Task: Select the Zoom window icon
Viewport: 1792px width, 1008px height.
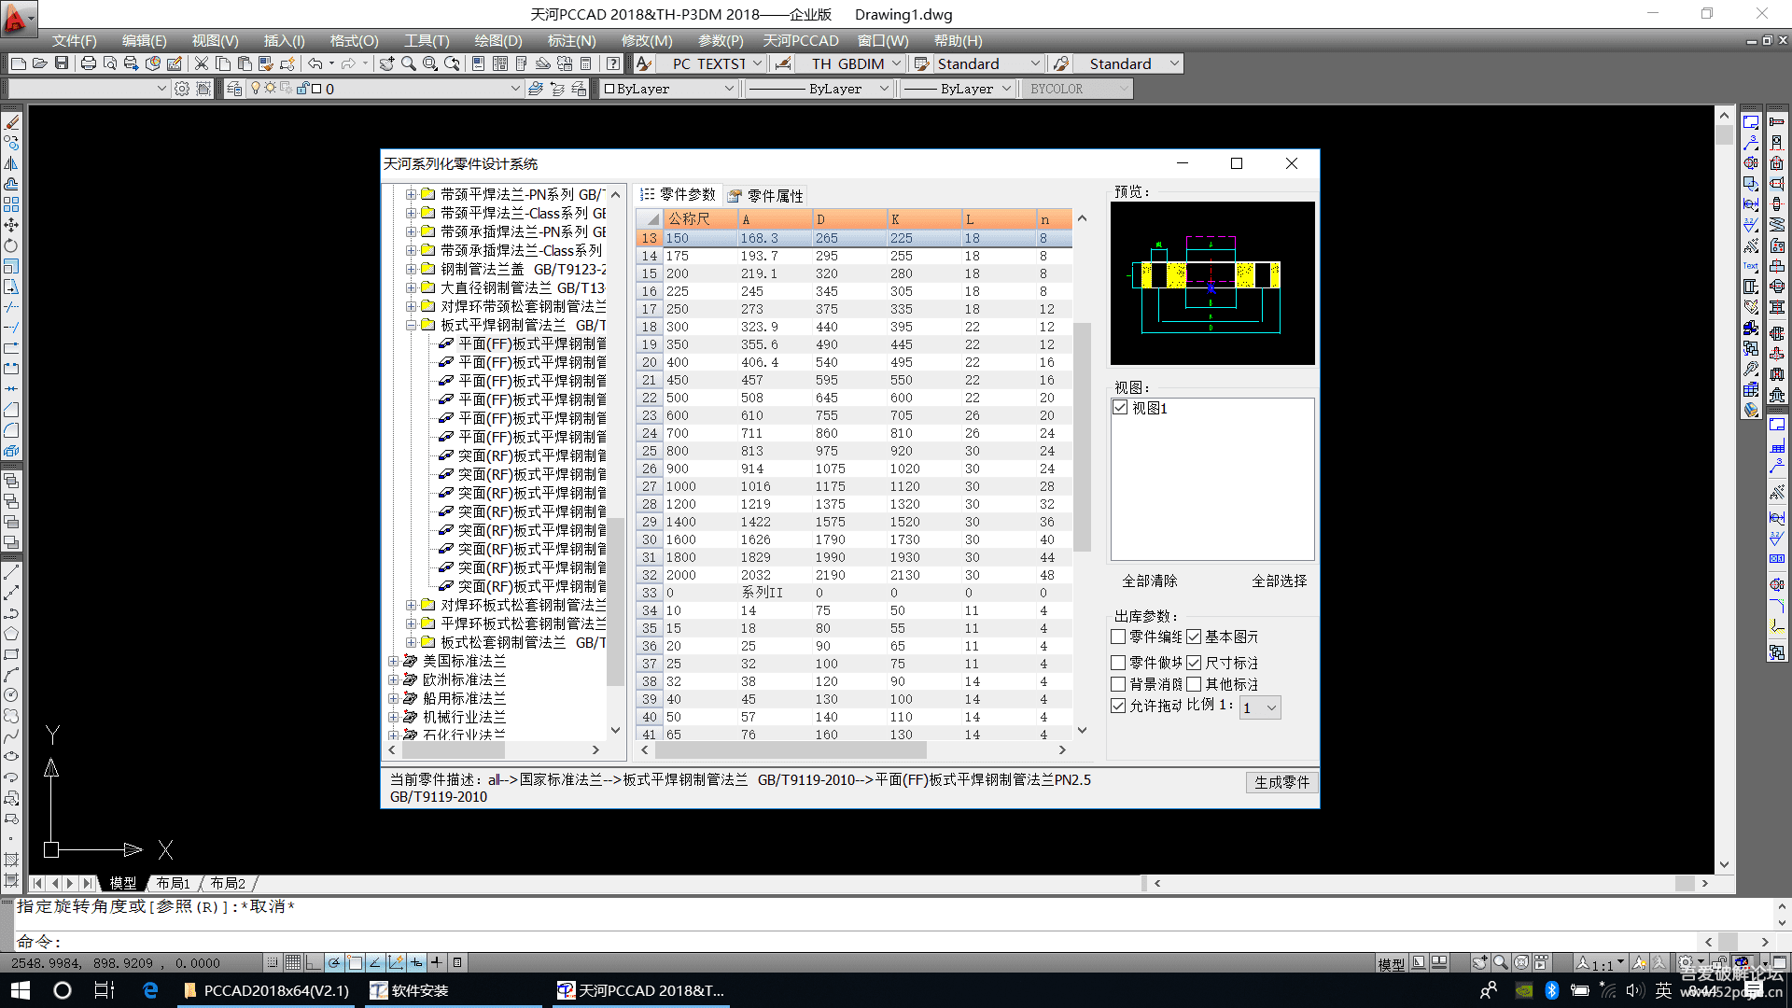Action: pyautogui.click(x=430, y=63)
